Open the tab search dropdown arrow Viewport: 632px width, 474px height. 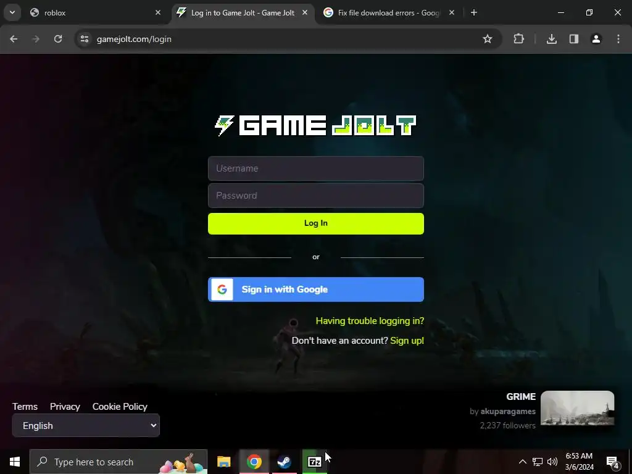12,12
